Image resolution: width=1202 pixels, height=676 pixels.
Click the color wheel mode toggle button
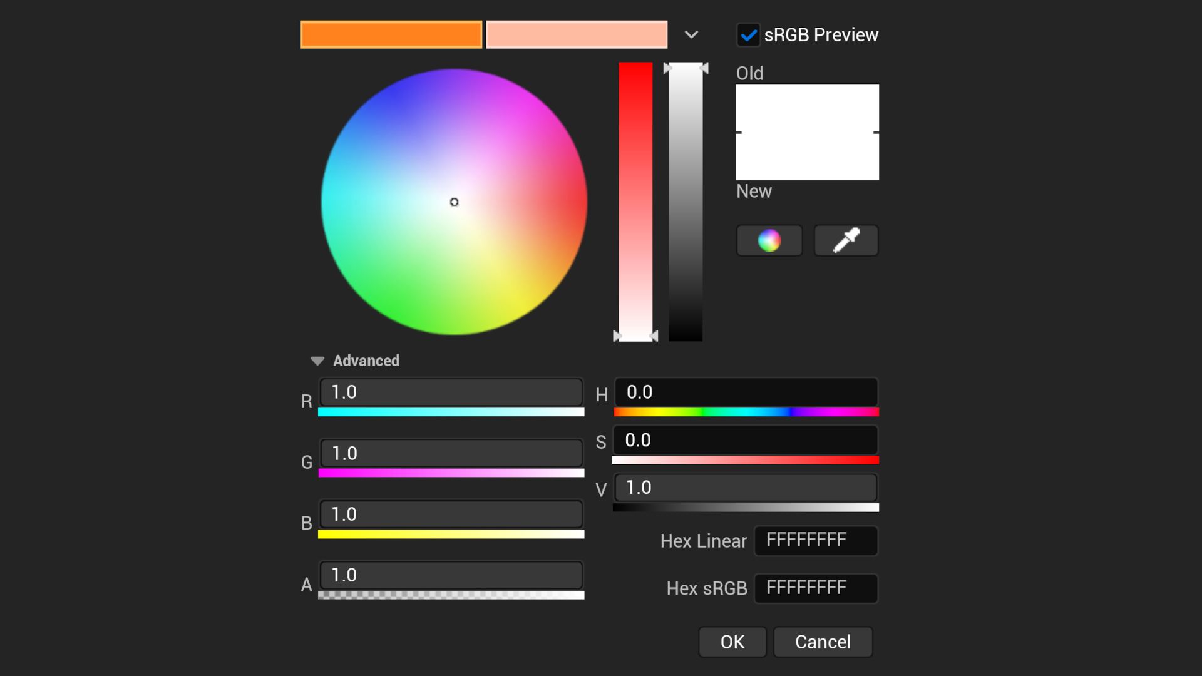(x=769, y=240)
